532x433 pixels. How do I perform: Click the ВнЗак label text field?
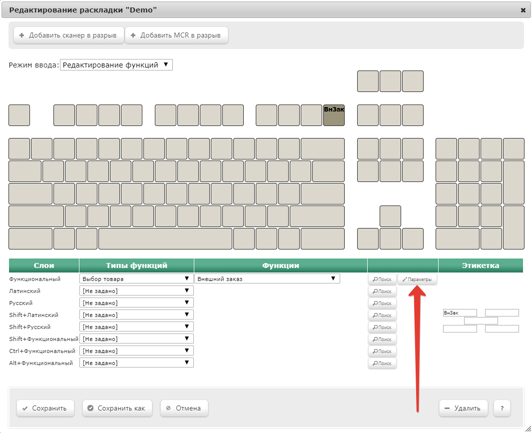460,313
